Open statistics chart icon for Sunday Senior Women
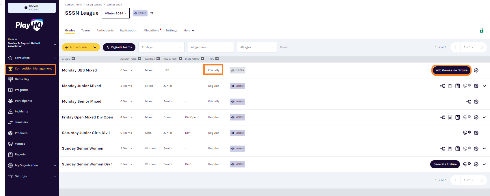Viewport: 490px width, 196px height. click(x=458, y=148)
